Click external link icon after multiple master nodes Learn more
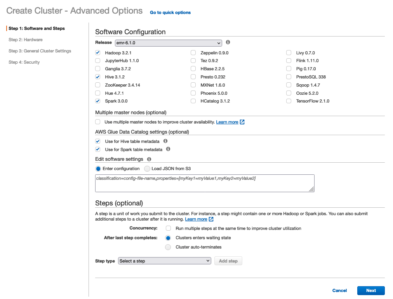The width and height of the screenshot is (393, 299). click(242, 122)
